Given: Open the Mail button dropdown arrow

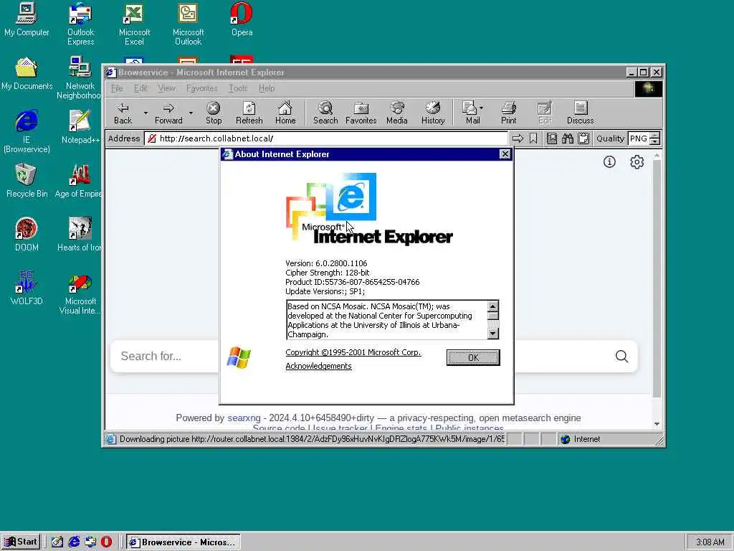Looking at the screenshot, I should (x=482, y=108).
